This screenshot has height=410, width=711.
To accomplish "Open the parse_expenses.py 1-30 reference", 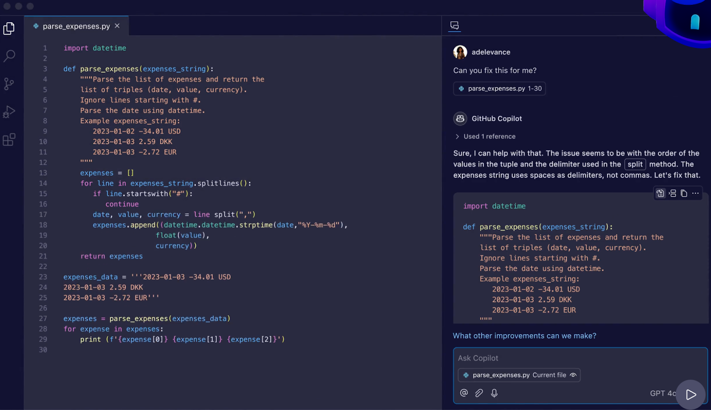I will coord(499,88).
